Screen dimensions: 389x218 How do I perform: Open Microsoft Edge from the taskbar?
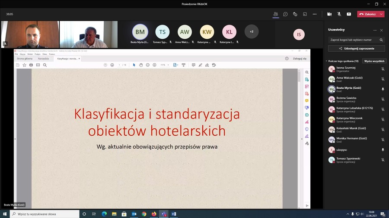click(104, 214)
